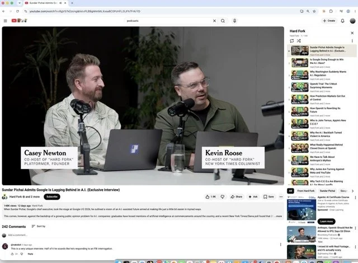Close the Hard Fork playlist panel
358x263 pixels.
(352, 33)
